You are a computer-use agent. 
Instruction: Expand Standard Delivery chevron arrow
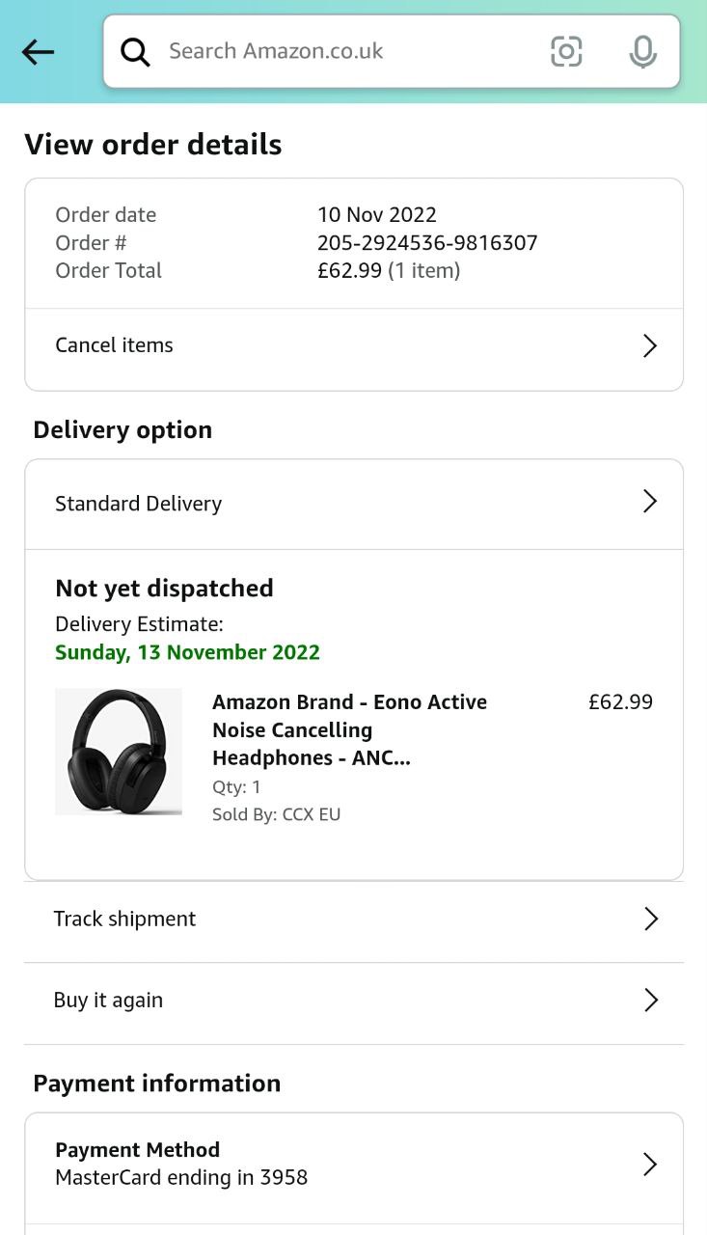(650, 502)
